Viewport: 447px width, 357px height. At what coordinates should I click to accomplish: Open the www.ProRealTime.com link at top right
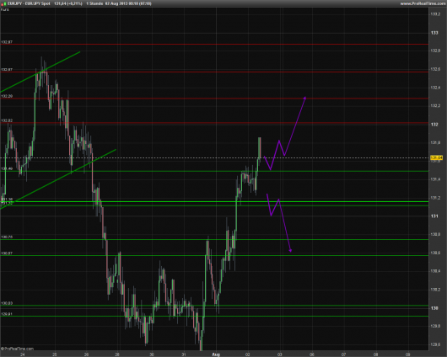pos(423,3)
